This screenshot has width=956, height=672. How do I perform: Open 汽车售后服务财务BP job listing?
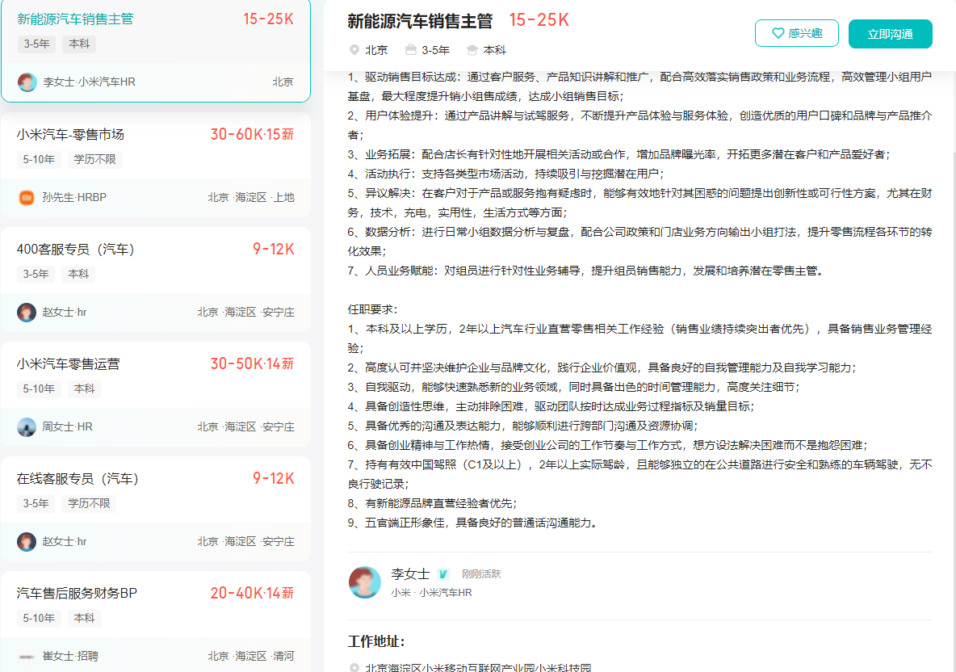click(77, 593)
